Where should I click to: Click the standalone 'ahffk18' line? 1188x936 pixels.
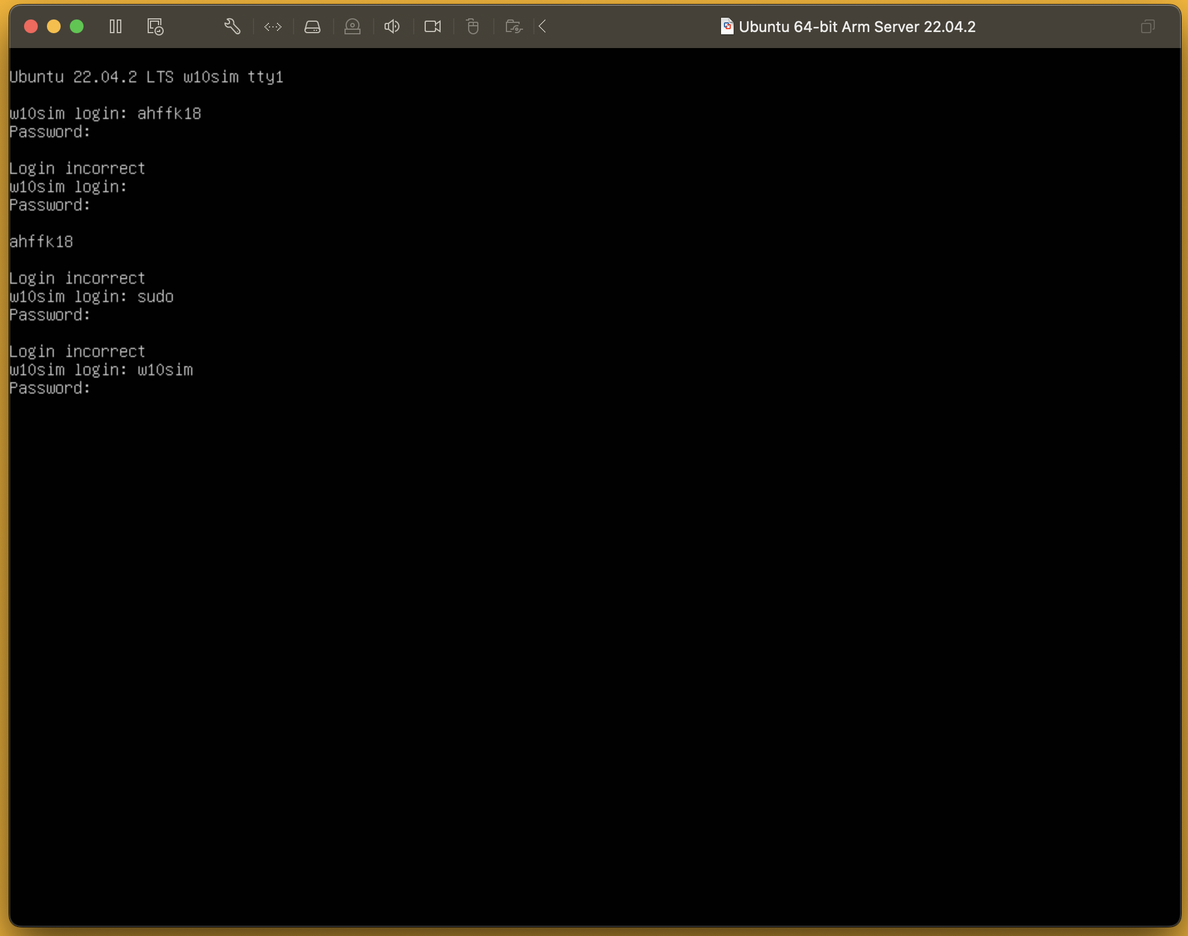click(41, 241)
